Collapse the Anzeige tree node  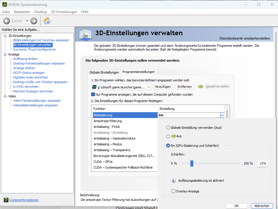(x=5, y=54)
